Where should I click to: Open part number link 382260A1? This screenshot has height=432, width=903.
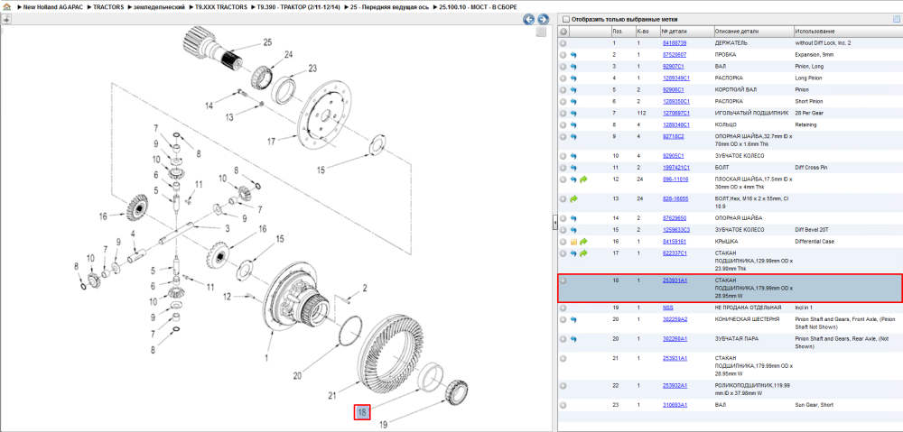tap(675, 339)
